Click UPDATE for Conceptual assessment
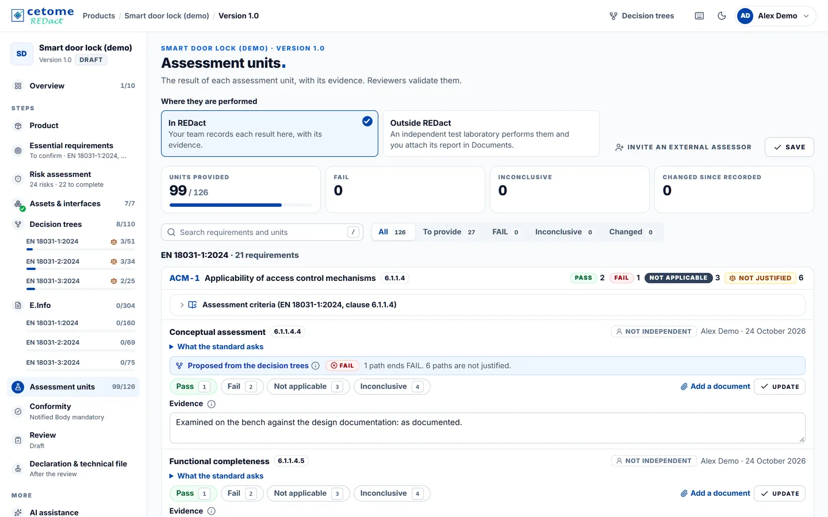 780,387
